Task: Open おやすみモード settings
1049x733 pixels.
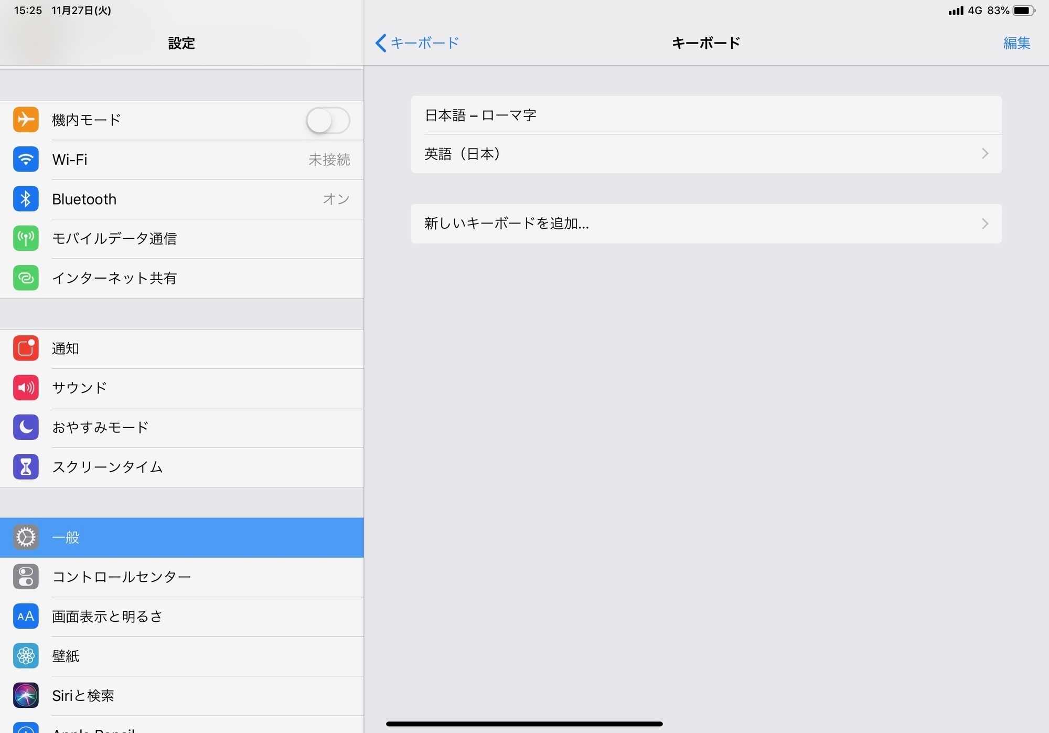Action: tap(182, 428)
